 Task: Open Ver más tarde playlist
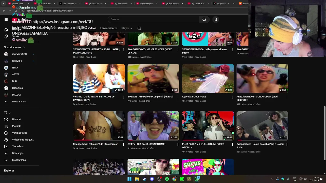[20, 133]
